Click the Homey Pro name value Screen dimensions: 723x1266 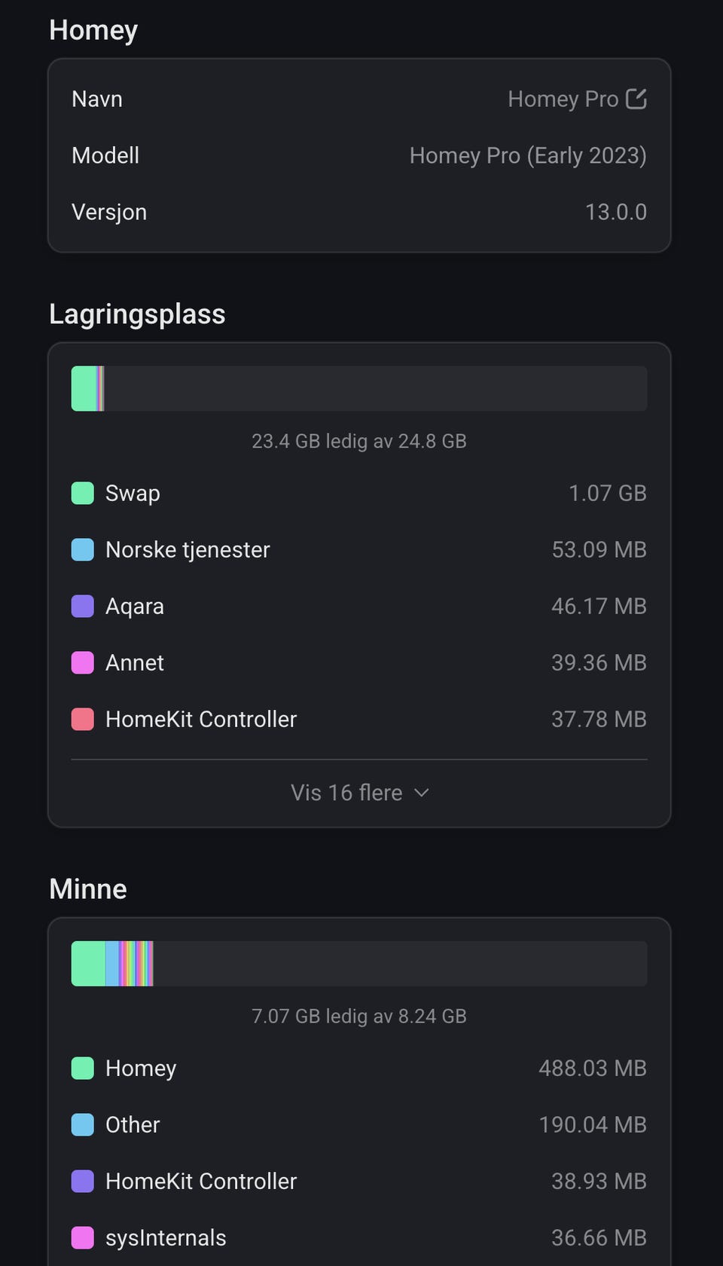pos(563,99)
